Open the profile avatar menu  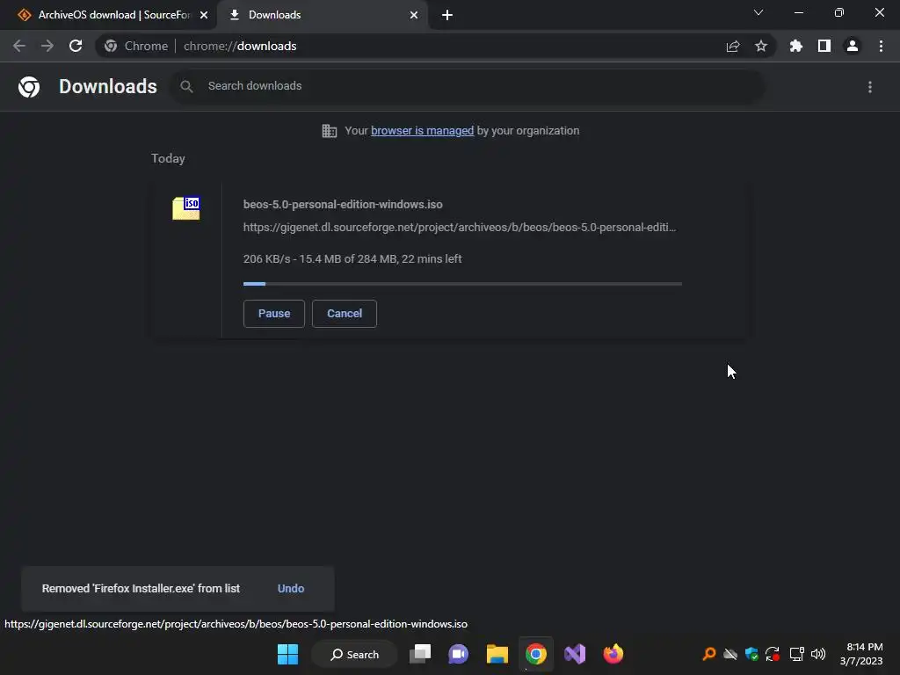[853, 46]
